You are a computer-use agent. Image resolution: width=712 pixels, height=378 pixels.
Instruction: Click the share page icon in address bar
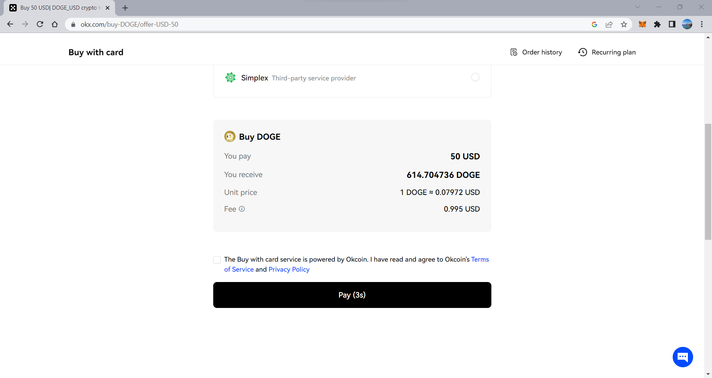(x=609, y=24)
